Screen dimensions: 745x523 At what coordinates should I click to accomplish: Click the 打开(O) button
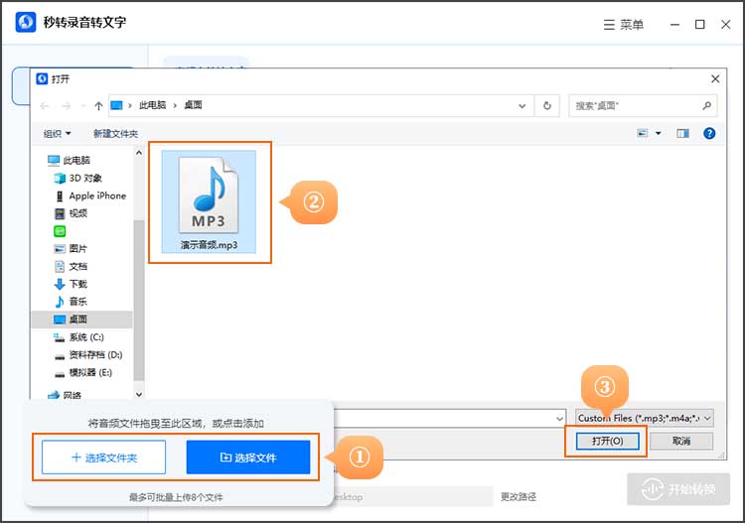point(607,441)
